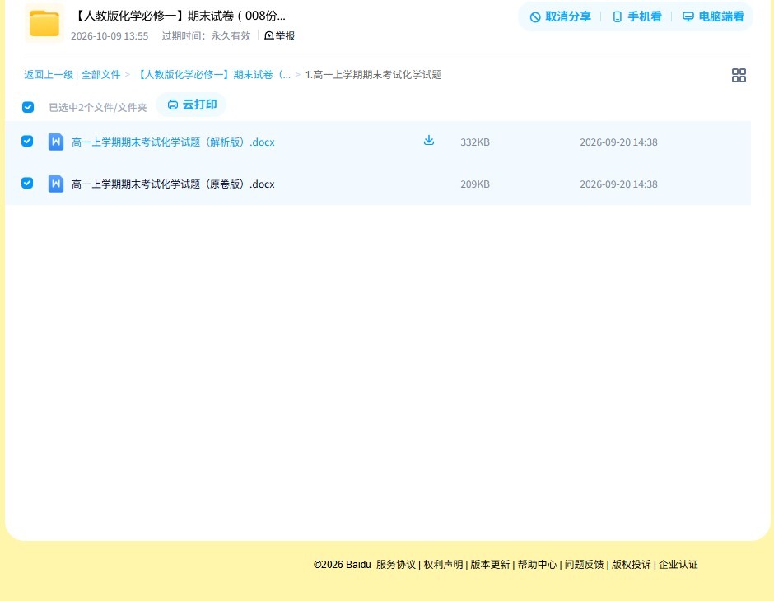
Task: Uncheck the 原卷版 file checkbox
Action: pos(28,183)
